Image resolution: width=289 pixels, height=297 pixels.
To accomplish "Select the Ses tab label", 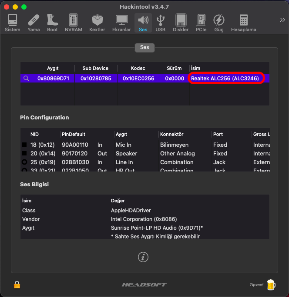I will point(144,47).
